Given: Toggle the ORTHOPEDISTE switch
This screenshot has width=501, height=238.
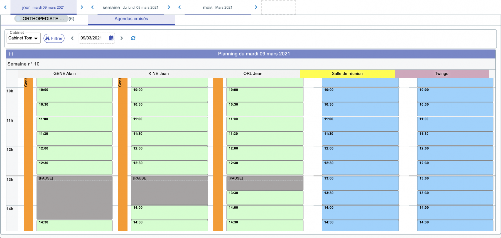Looking at the screenshot, I should 18,19.
